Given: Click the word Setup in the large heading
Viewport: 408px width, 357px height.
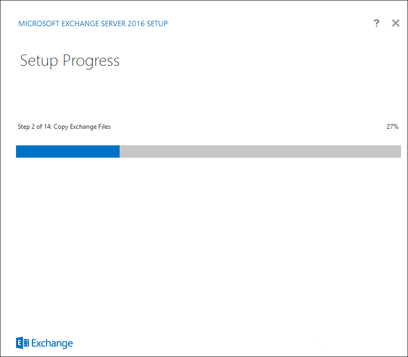Looking at the screenshot, I should tap(39, 61).
